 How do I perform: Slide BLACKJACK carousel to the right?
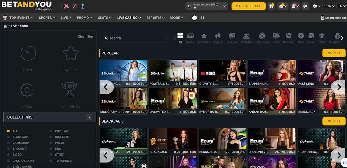click(x=339, y=156)
